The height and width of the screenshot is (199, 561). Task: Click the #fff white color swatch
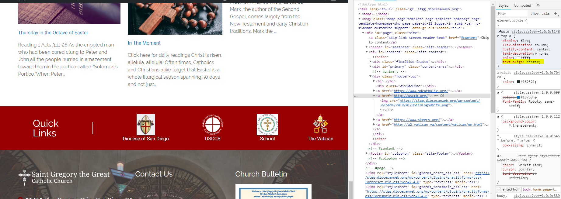tap(518, 58)
